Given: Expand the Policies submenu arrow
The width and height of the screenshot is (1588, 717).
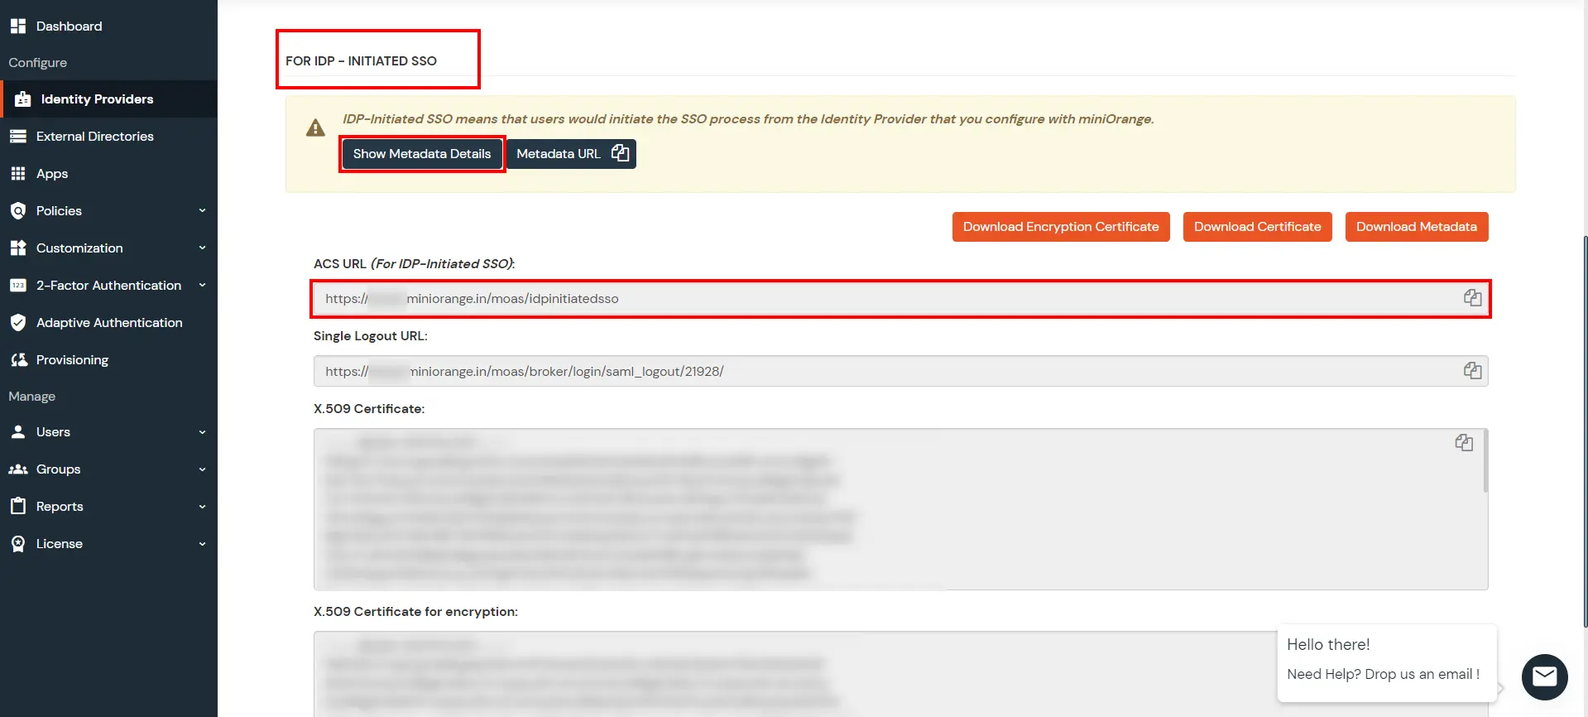Looking at the screenshot, I should pyautogui.click(x=202, y=211).
